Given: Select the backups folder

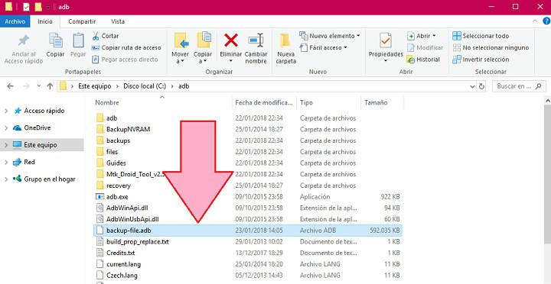Looking at the screenshot, I should coord(118,140).
